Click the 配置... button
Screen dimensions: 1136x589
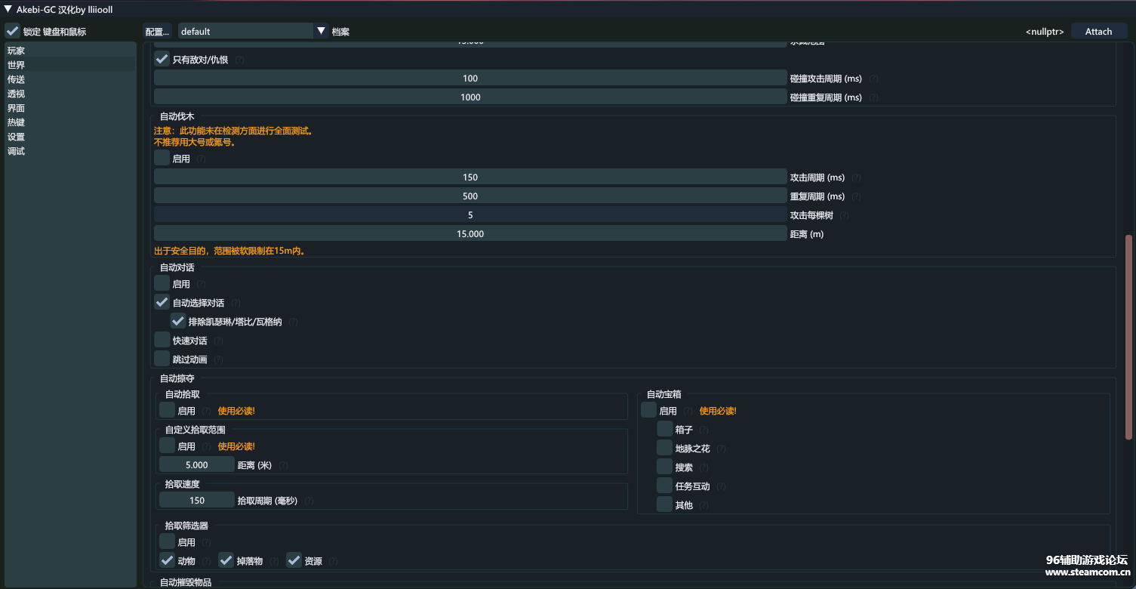(158, 31)
